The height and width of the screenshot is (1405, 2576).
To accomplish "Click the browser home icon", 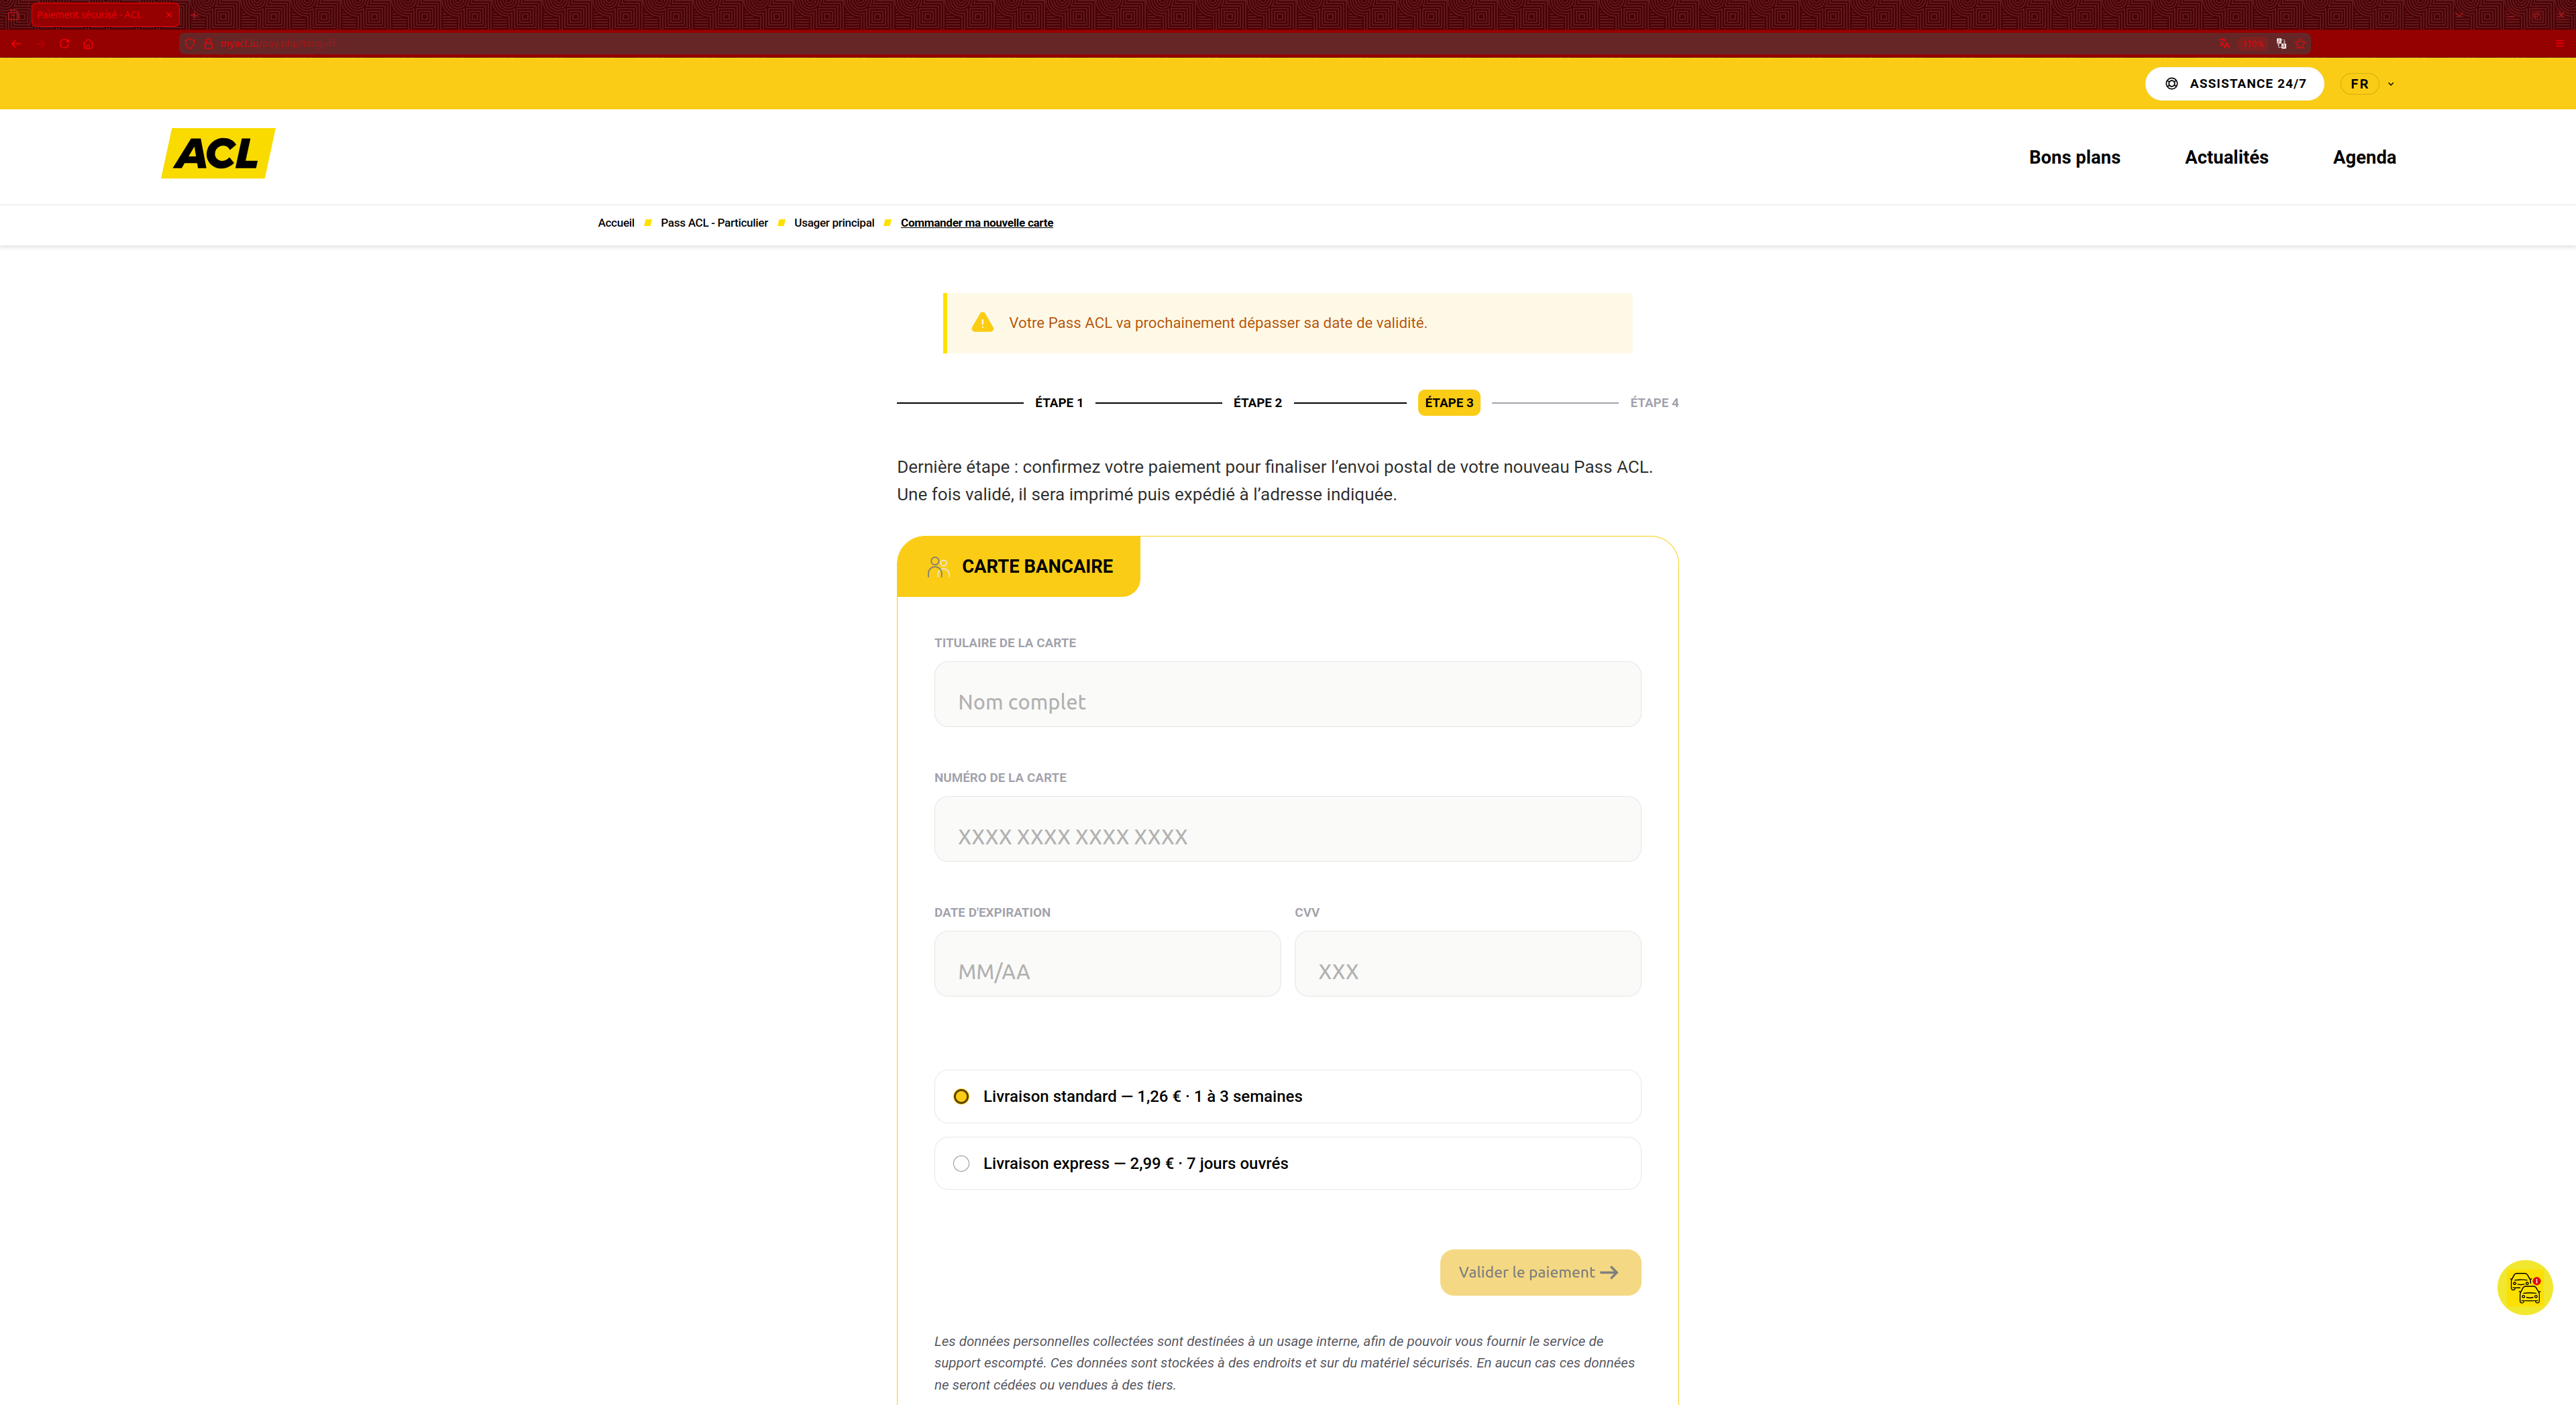I will (88, 44).
